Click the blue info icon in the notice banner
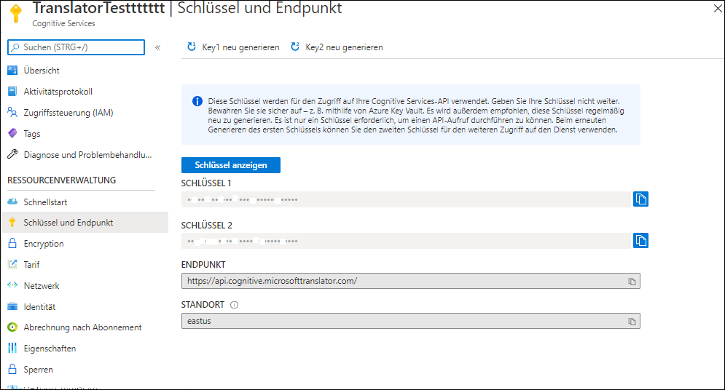The width and height of the screenshot is (725, 390). (197, 101)
